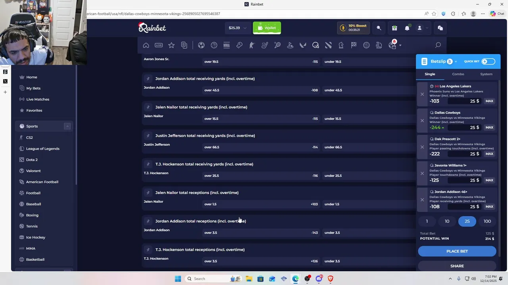Open the $25.39 balance dropdown
Viewport: 508px width, 285px height.
237,28
